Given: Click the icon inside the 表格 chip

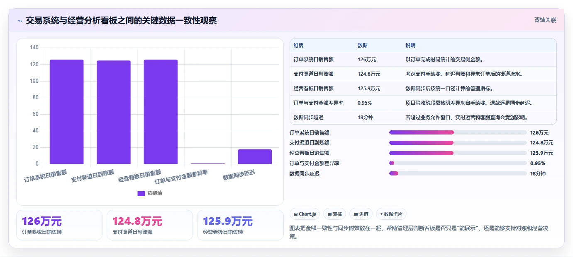Looking at the screenshot, I should (x=329, y=214).
